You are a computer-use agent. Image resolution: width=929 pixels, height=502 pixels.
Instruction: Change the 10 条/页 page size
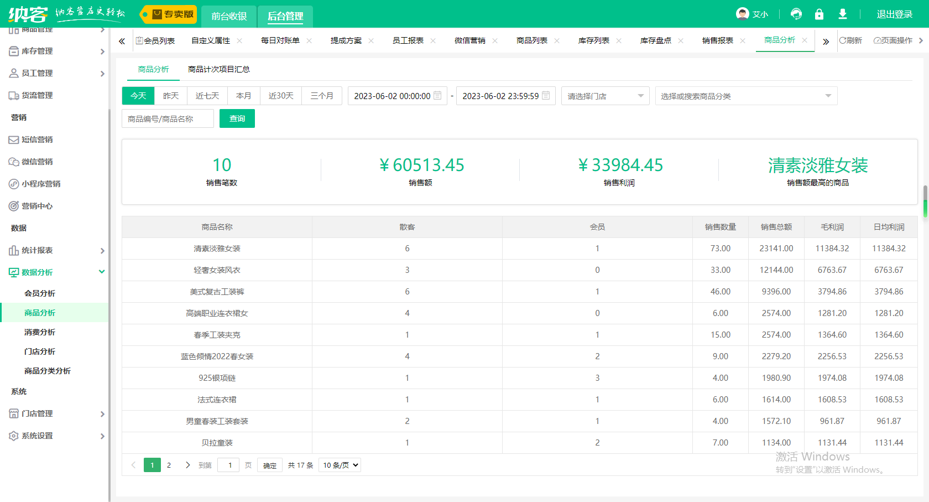(x=340, y=465)
